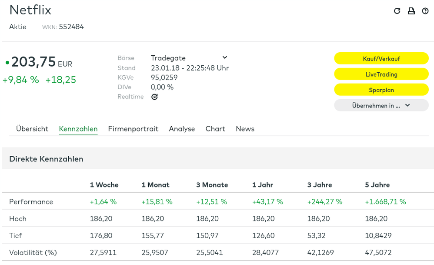Click the WKN number 552484
The image size is (434, 265).
(x=71, y=27)
